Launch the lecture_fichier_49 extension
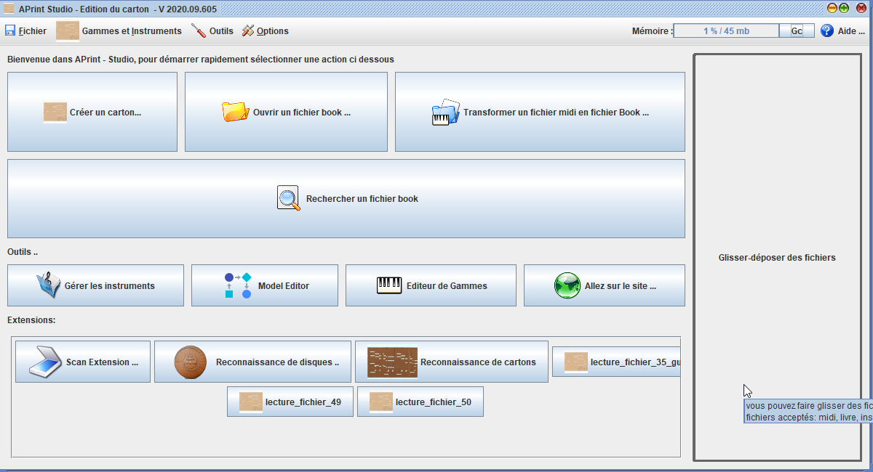Screen dimensions: 873x472 click(290, 402)
